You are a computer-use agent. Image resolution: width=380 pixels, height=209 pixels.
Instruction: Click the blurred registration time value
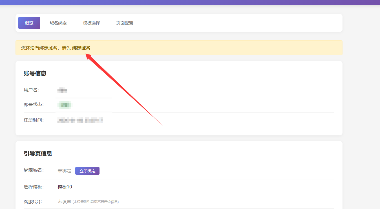(80, 120)
